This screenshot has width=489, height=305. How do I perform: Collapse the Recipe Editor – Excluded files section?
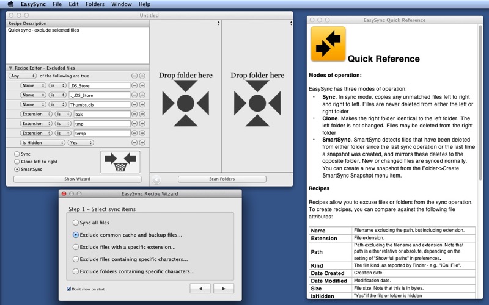pyautogui.click(x=10, y=68)
